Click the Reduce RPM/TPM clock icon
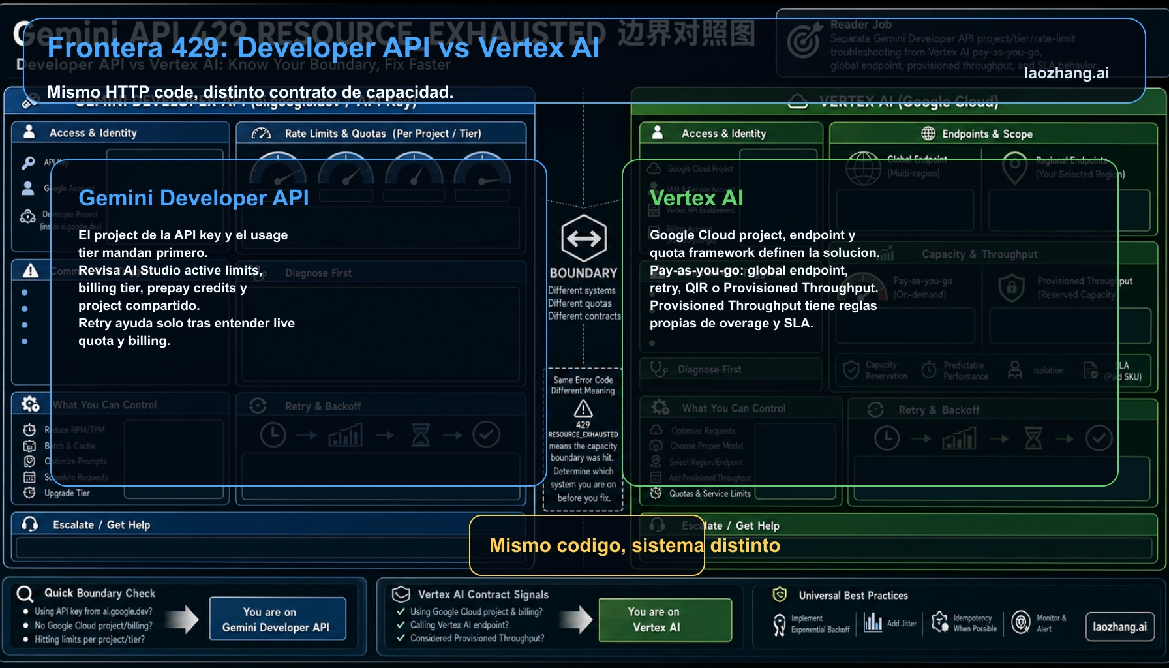The width and height of the screenshot is (1169, 668). 29,430
